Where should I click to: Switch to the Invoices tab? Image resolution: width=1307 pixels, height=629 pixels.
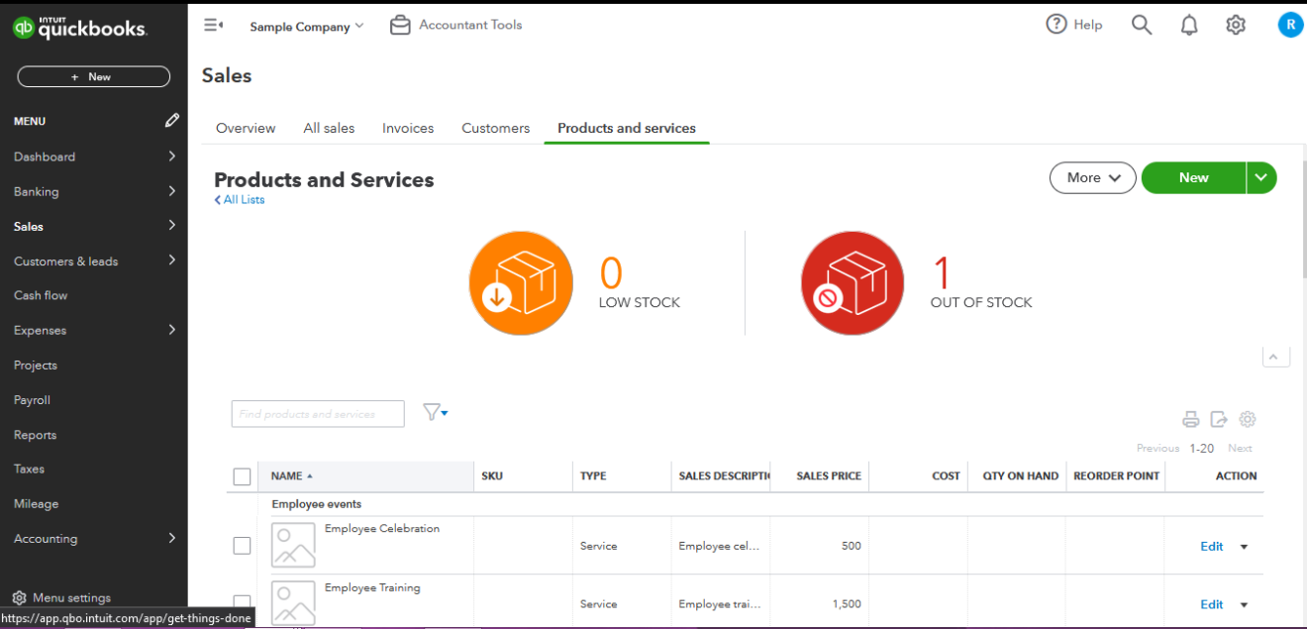[407, 128]
